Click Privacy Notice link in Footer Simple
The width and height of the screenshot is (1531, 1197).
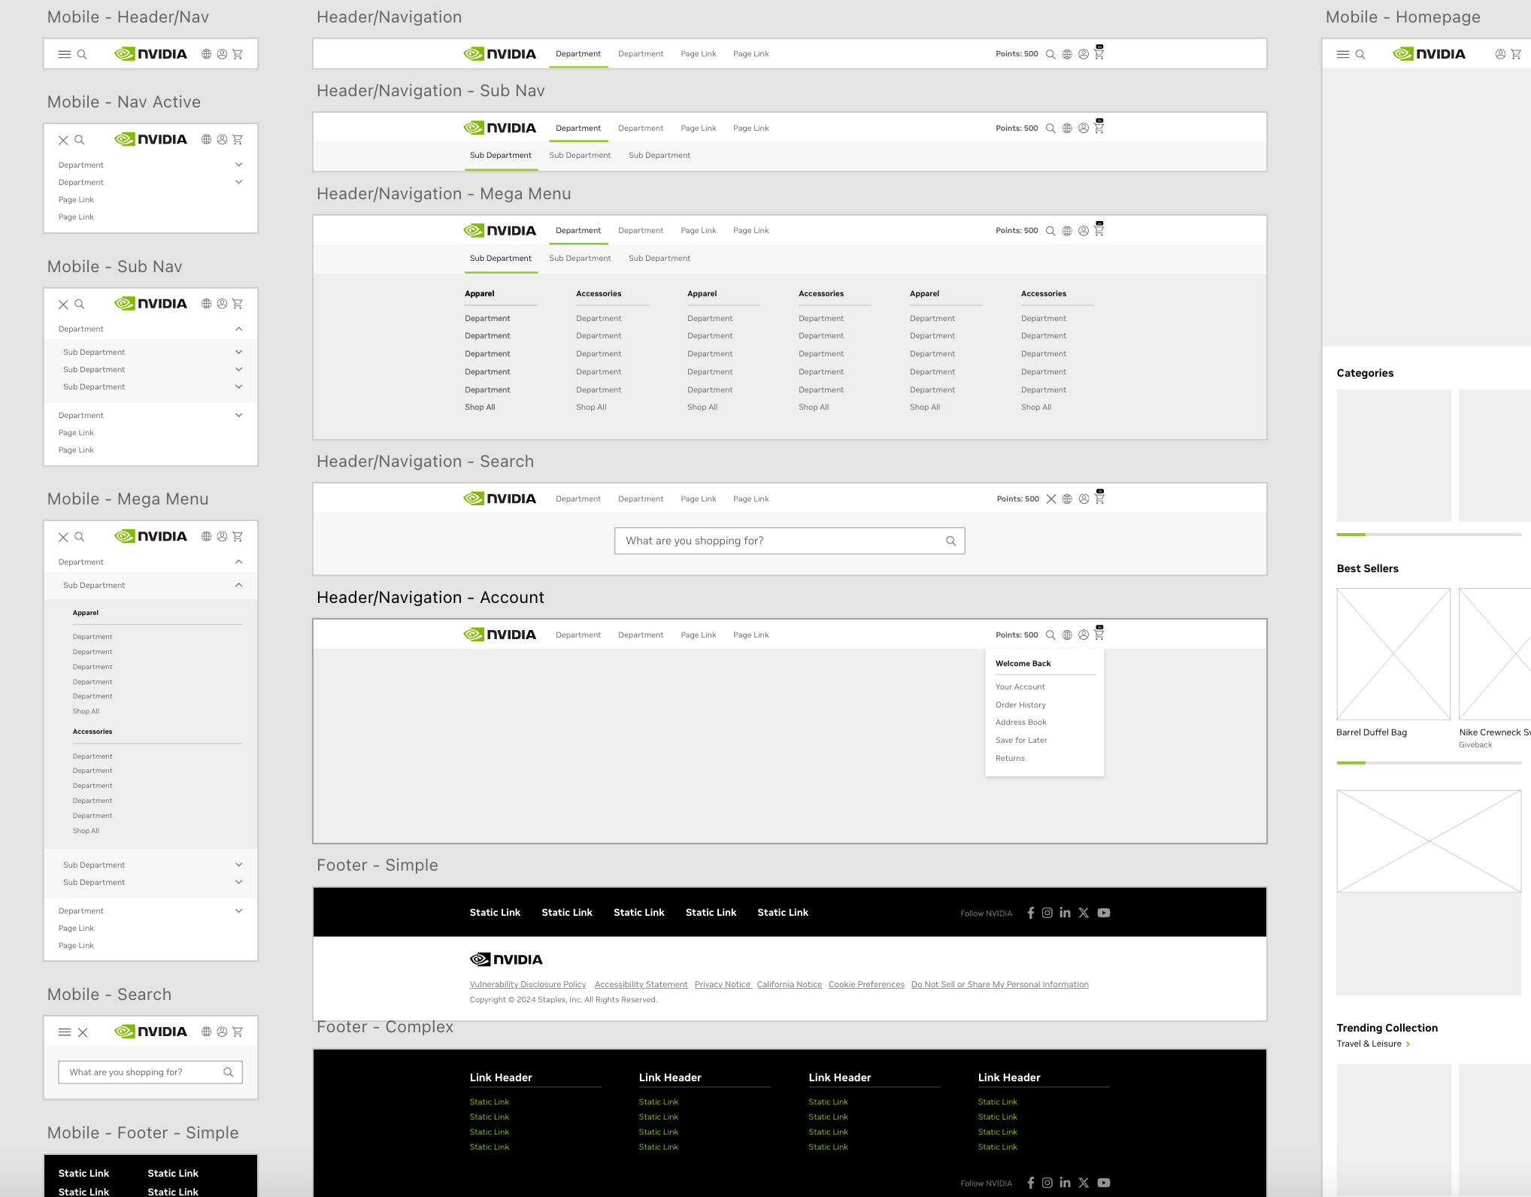click(722, 985)
